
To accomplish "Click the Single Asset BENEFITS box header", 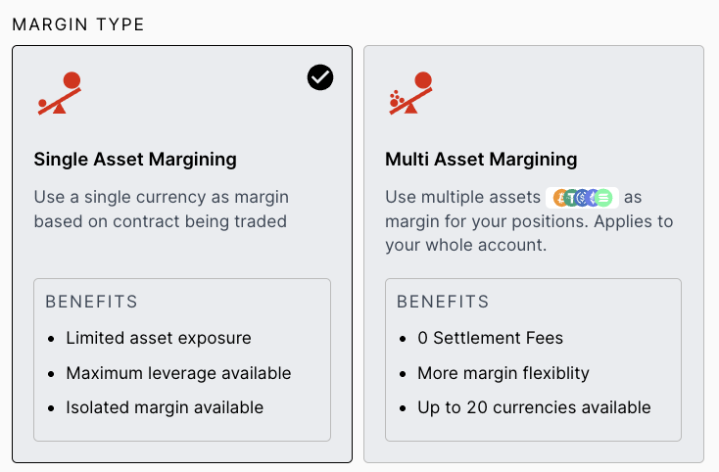I will tap(91, 302).
